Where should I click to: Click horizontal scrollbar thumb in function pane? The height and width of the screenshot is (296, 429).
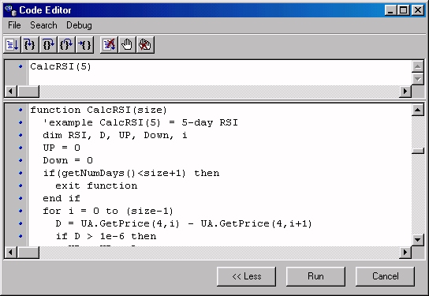pos(28,252)
